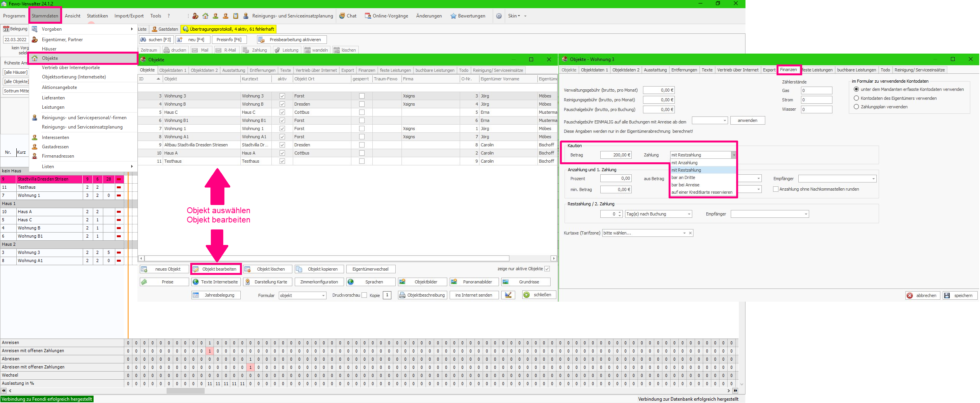Open Preise for the selected object
Image resolution: width=980 pixels, height=403 pixels.
(x=164, y=282)
